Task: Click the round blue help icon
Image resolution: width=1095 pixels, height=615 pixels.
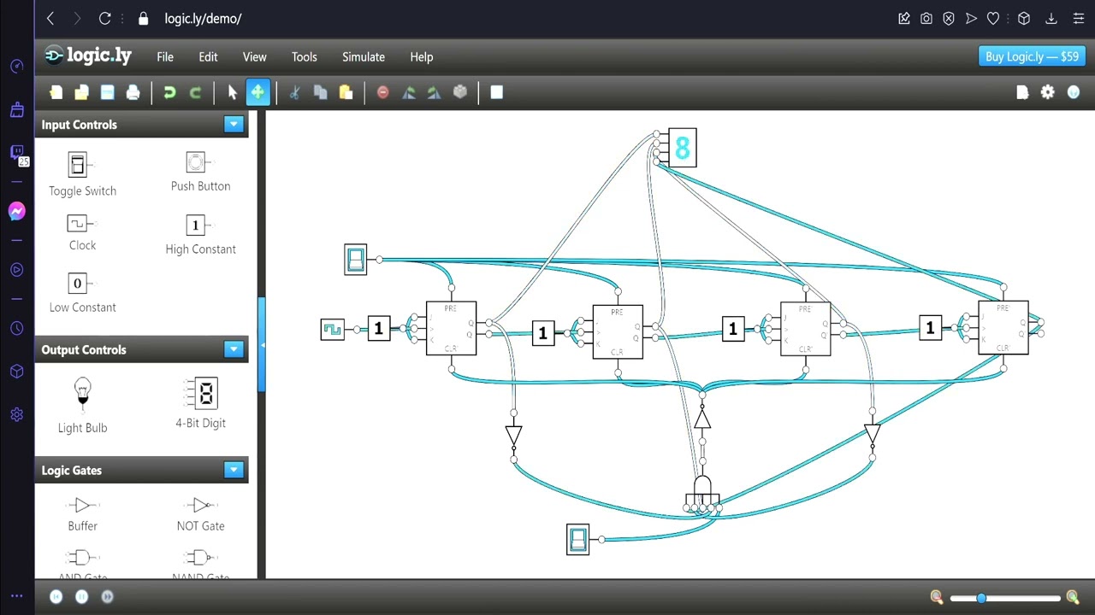Action: (1074, 92)
